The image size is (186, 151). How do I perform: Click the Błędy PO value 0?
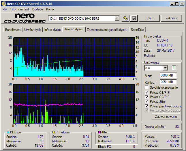pos(134,147)
